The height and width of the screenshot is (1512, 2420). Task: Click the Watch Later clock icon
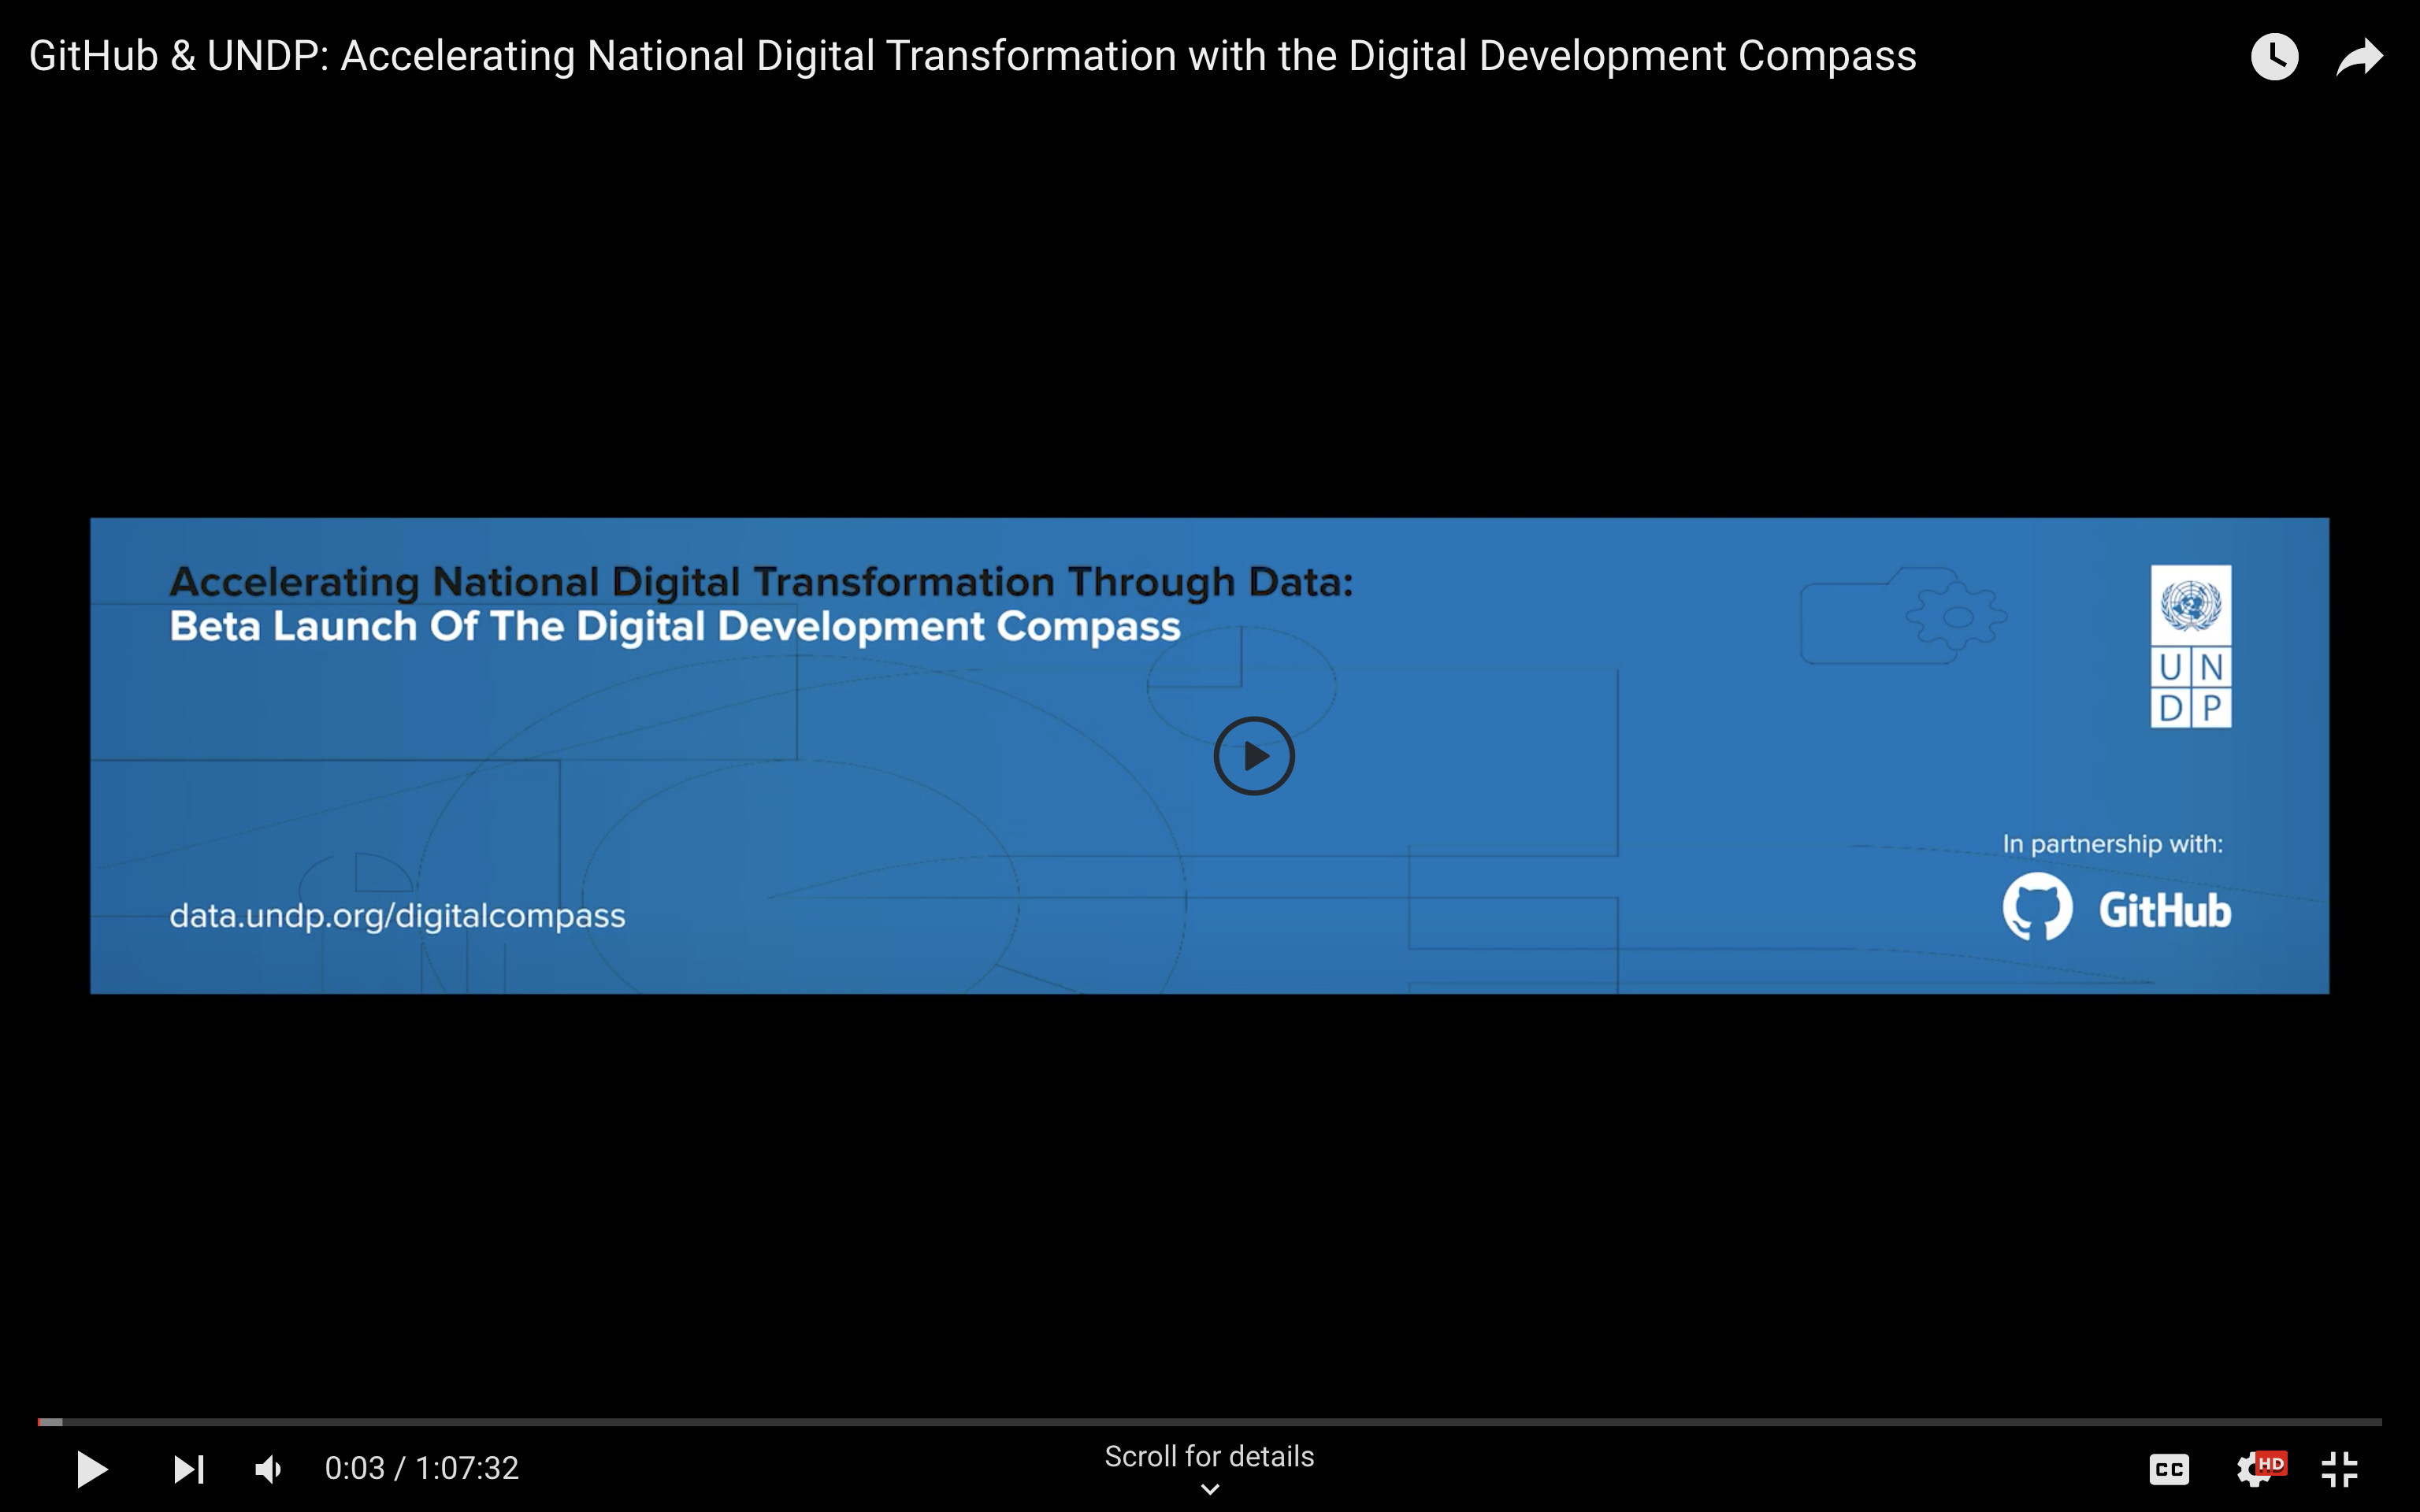tap(2274, 56)
